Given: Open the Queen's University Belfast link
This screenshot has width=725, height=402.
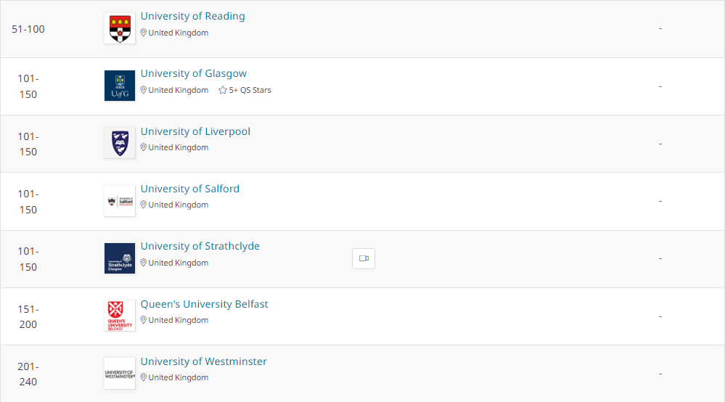Looking at the screenshot, I should click(204, 304).
